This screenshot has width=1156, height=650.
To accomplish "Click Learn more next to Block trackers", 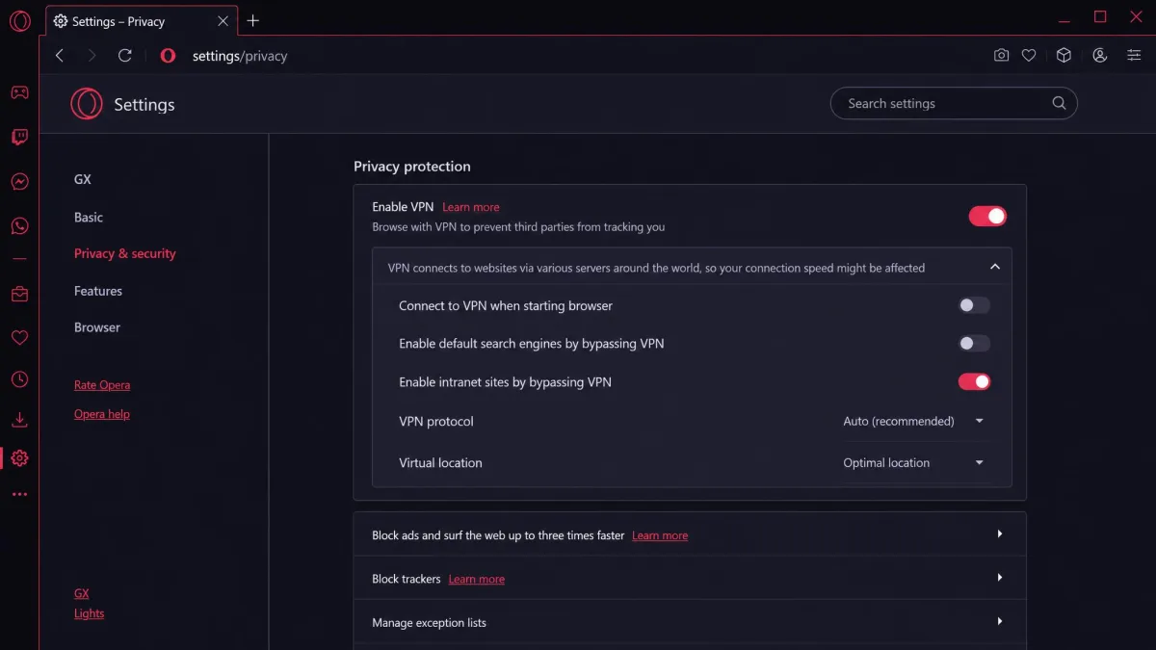I will tap(477, 579).
